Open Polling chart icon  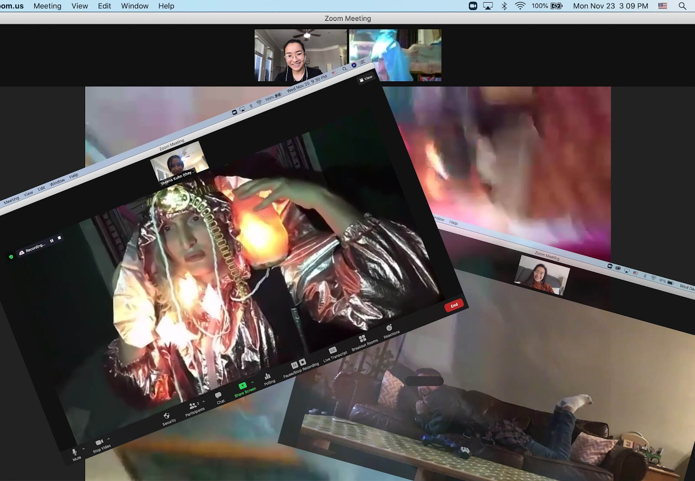268,378
